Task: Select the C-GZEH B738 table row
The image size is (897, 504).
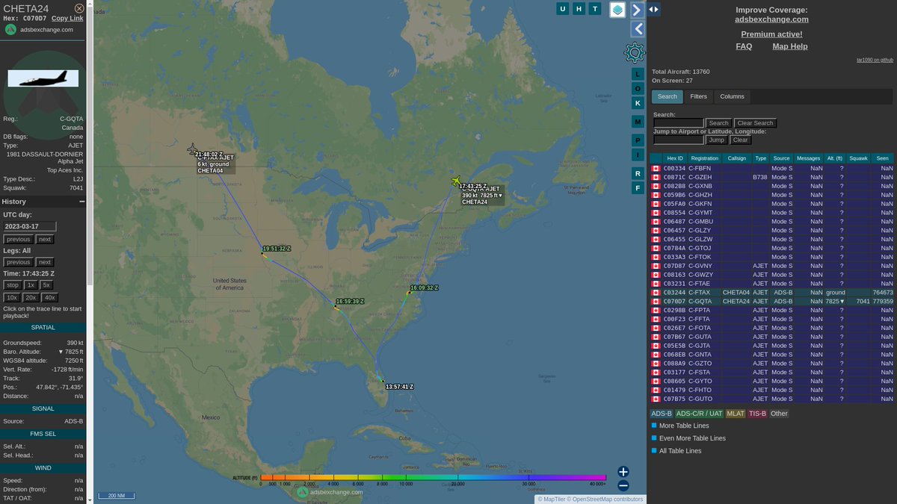Action: coord(772,177)
